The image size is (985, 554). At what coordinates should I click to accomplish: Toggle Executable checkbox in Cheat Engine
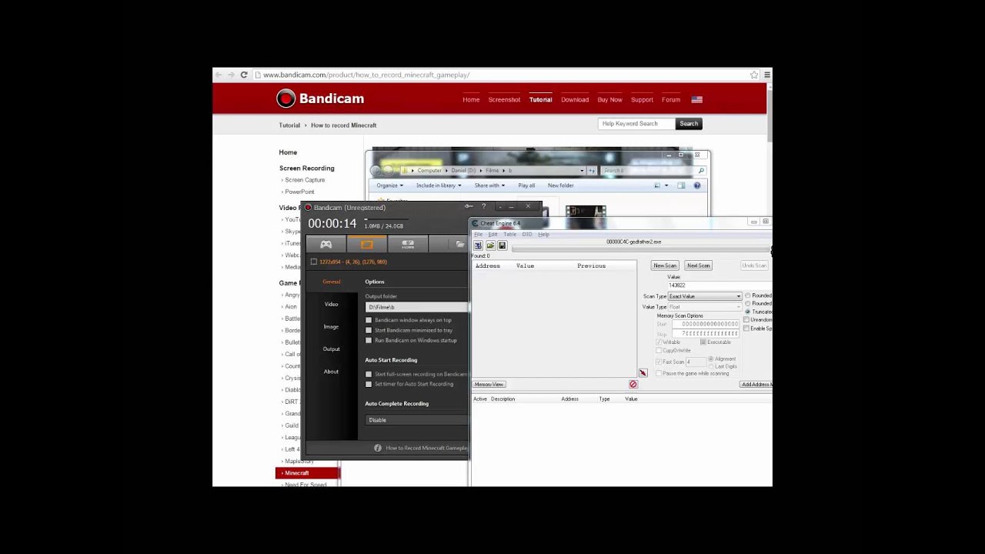703,342
